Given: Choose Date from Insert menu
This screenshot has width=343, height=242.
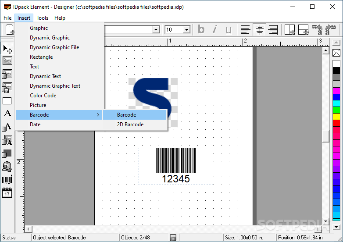Looking at the screenshot, I should coord(59,125).
